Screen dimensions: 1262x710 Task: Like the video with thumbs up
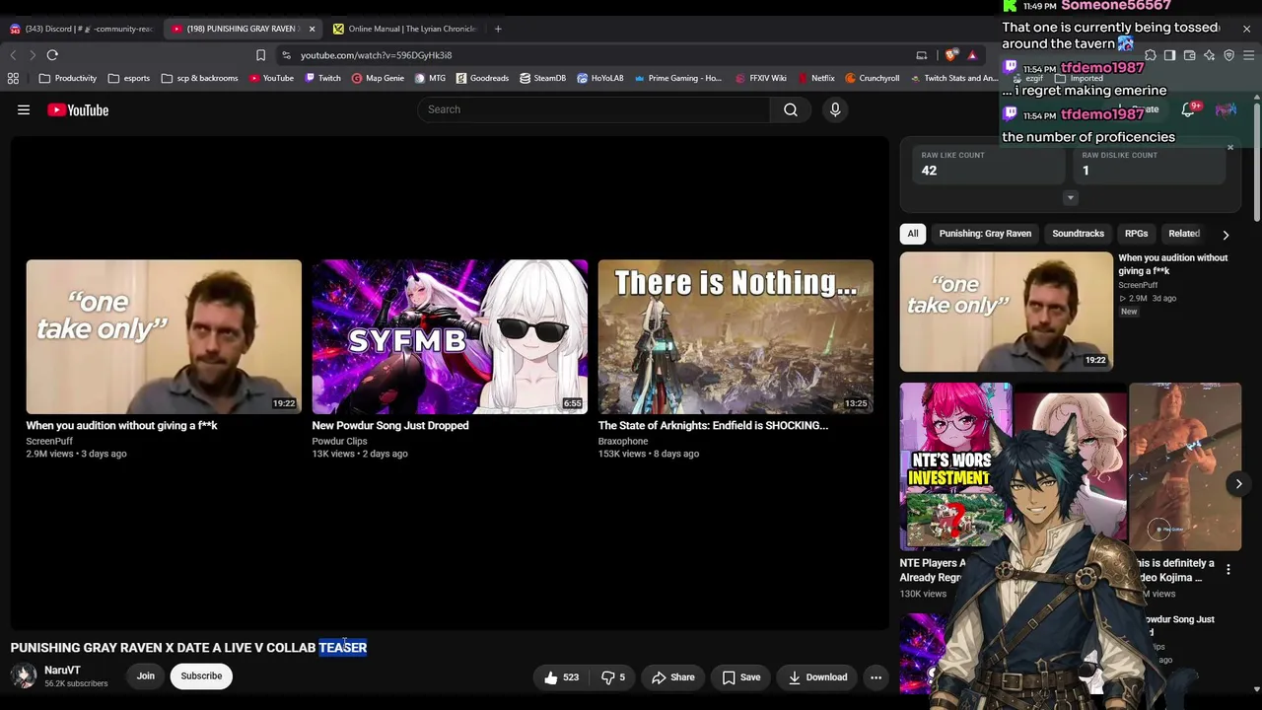[560, 677]
